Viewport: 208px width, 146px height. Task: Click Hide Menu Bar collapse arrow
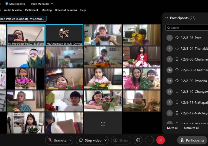pyautogui.click(x=52, y=4)
